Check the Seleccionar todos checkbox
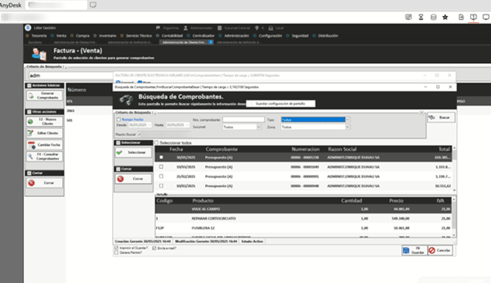 157,142
